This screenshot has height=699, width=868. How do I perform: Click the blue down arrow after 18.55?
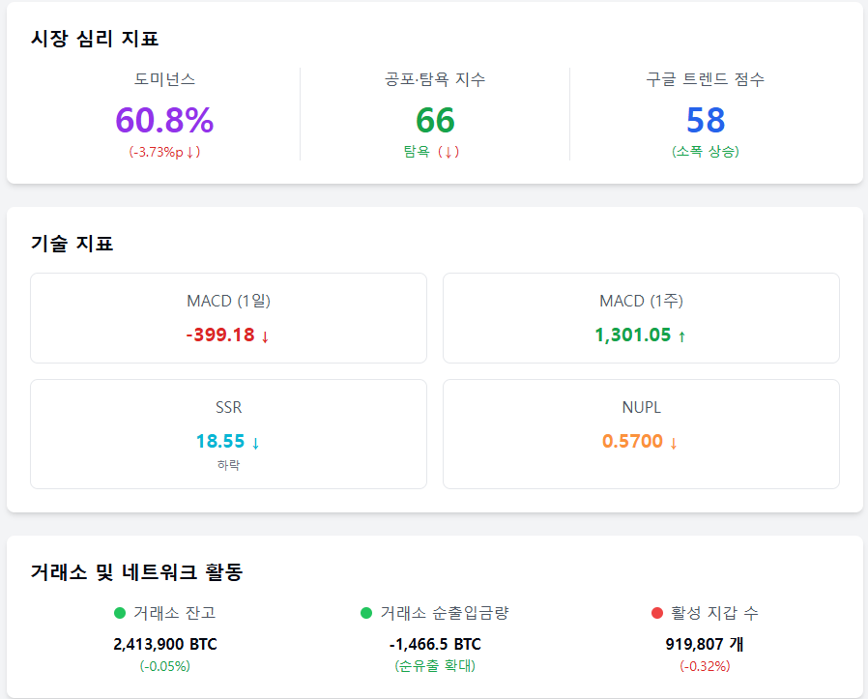256,443
